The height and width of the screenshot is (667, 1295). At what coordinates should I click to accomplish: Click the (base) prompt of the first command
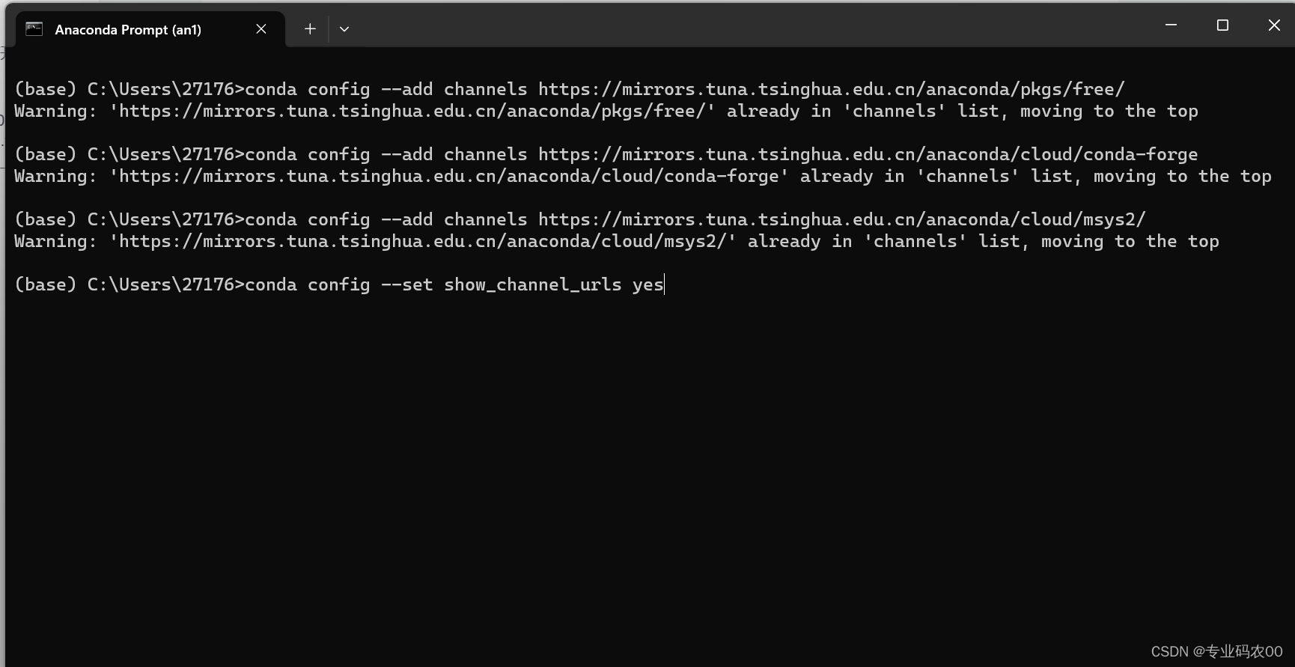[43, 88]
